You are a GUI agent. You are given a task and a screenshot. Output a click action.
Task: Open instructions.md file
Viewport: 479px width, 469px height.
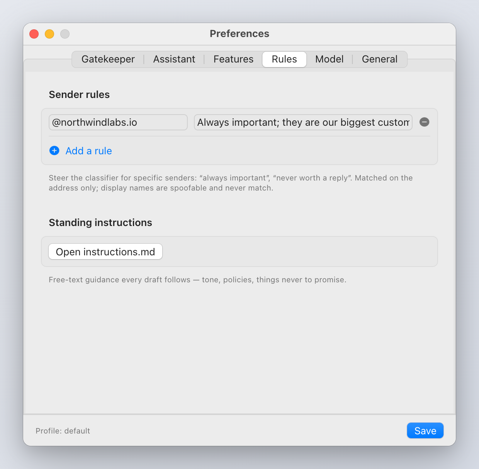(x=105, y=252)
